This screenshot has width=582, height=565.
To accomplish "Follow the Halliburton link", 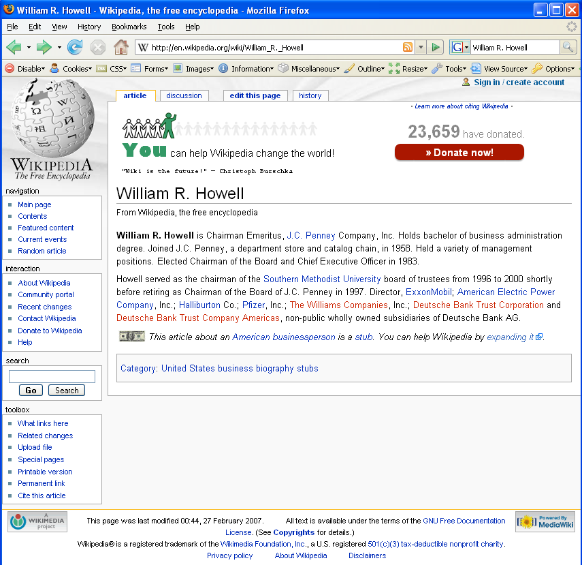I will (199, 305).
